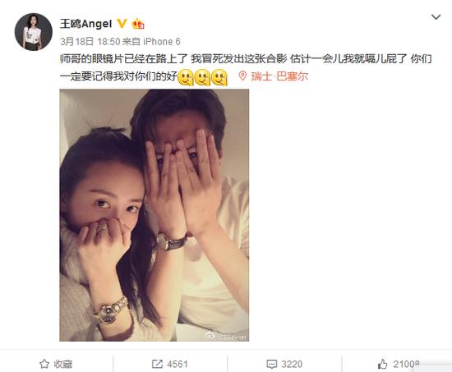Image resolution: width=452 pixels, height=372 pixels.
Task: Click the iPhone 6 source link
Action: [x=162, y=42]
